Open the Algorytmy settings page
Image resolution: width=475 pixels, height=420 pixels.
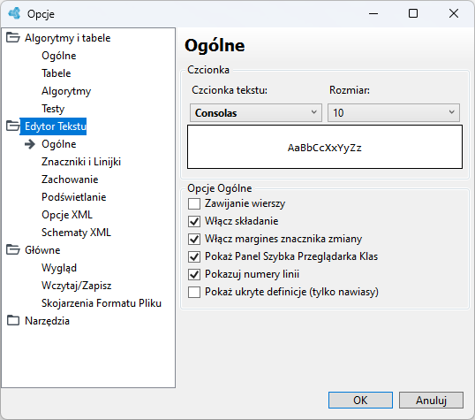coord(66,91)
